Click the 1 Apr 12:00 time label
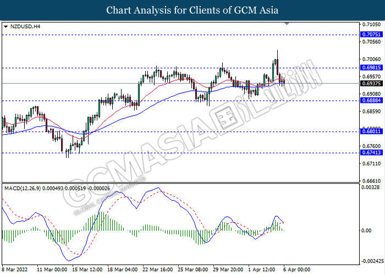Screen dimensions: 385x275 [x=262, y=269]
